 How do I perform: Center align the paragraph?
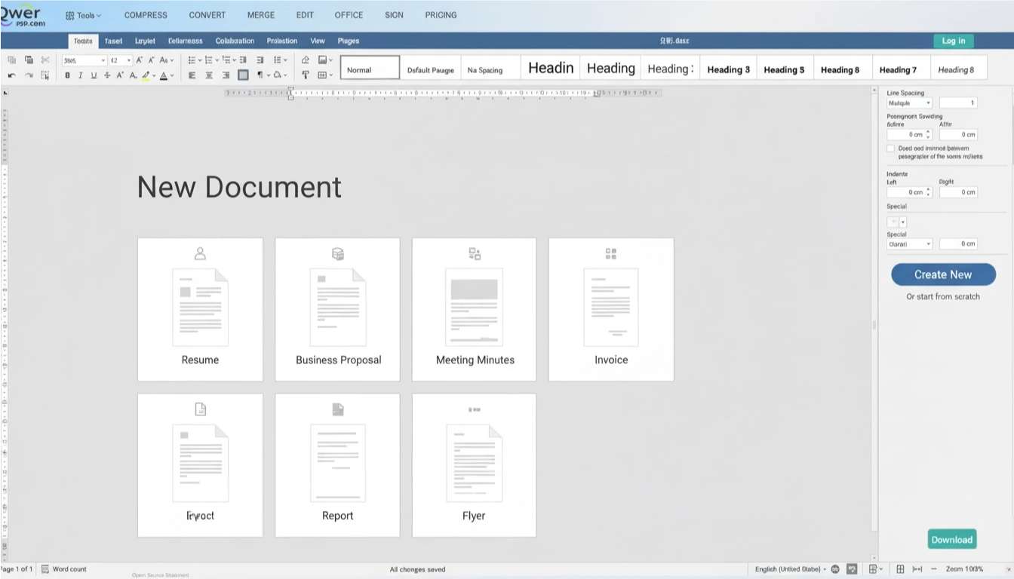209,75
